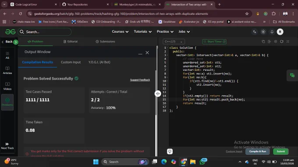
Task: Open the Chrome tab search dropdown
Action: click(4, 4)
